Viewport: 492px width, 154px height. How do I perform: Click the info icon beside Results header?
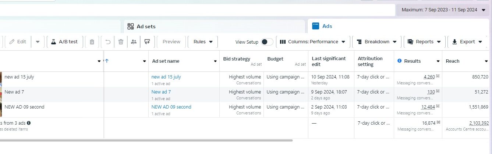pyautogui.click(x=400, y=61)
